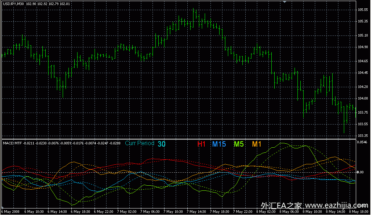Select the red H1 timeframe label
The height and width of the screenshot is (215, 371).
[201, 144]
